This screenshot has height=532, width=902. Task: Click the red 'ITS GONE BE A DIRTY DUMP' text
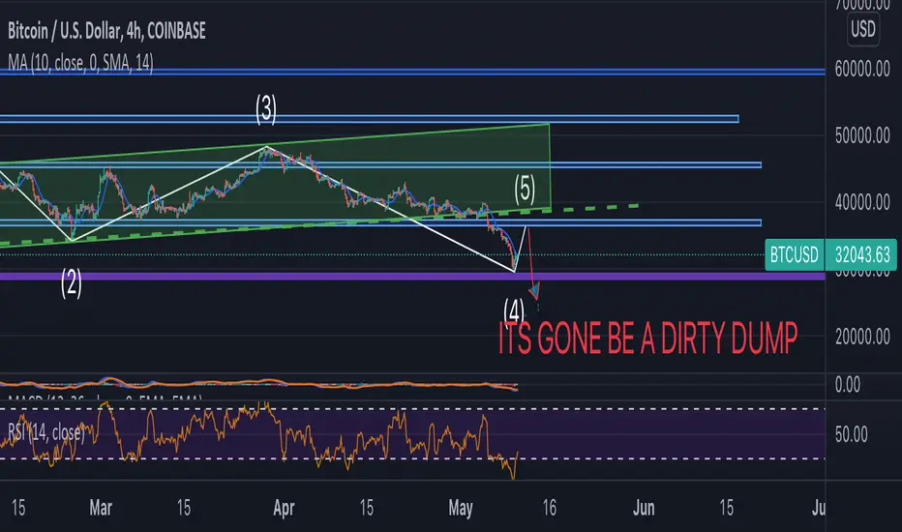(x=647, y=339)
